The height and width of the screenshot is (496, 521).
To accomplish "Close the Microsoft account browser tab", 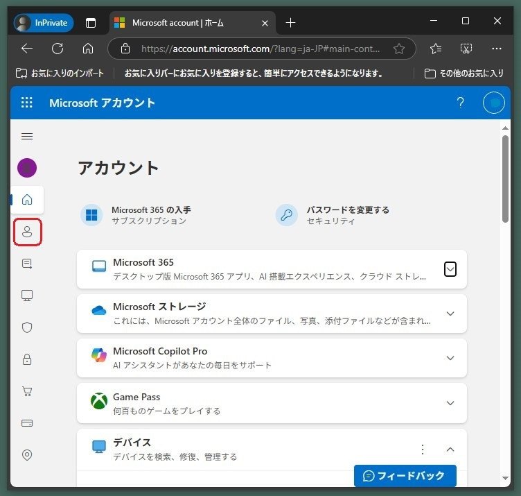I will (265, 23).
